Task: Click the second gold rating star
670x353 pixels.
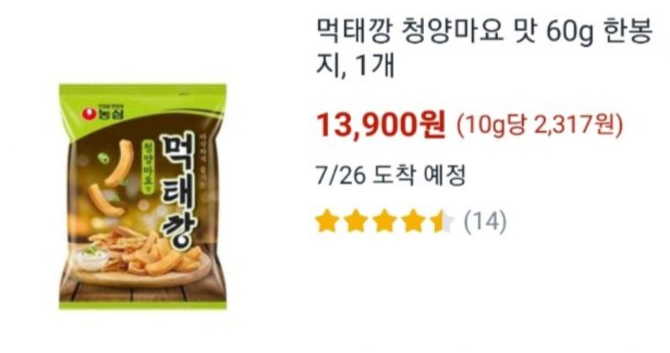Action: 356,221
